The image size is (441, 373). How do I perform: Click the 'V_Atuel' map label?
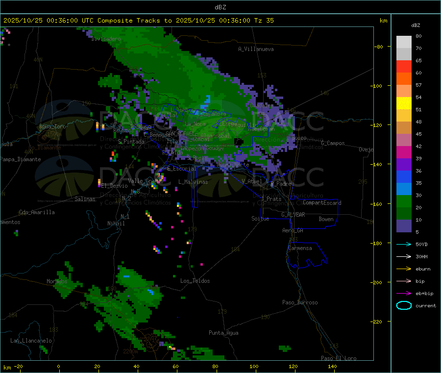pyautogui.click(x=252, y=181)
